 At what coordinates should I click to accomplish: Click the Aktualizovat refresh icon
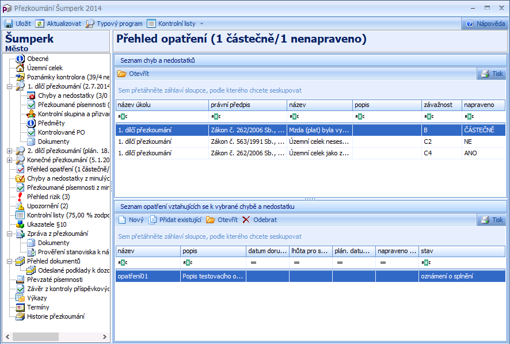click(39, 24)
